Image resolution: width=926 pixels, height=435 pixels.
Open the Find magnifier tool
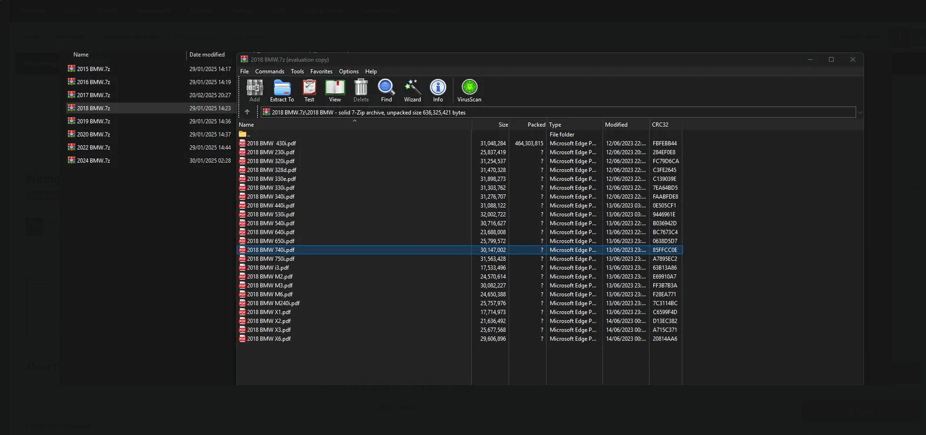tap(386, 90)
